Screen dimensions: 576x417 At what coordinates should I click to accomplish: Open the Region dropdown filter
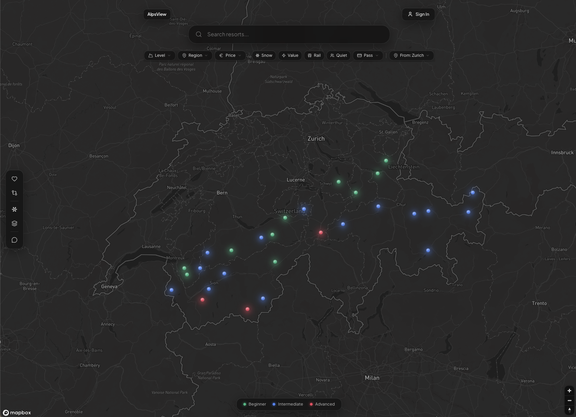195,55
